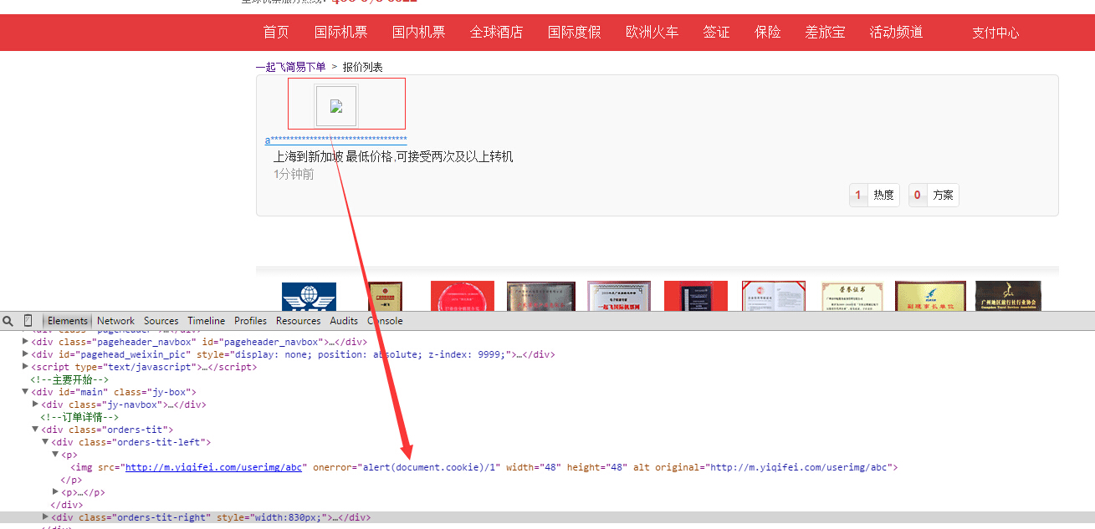Click the airline-logo certificate thumbnail
The image size is (1095, 529).
[309, 296]
